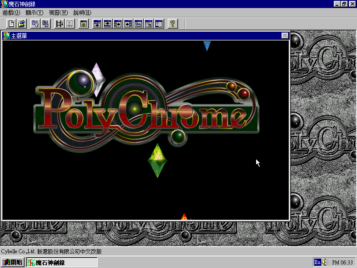Close the 主選單 child window

[285, 36]
